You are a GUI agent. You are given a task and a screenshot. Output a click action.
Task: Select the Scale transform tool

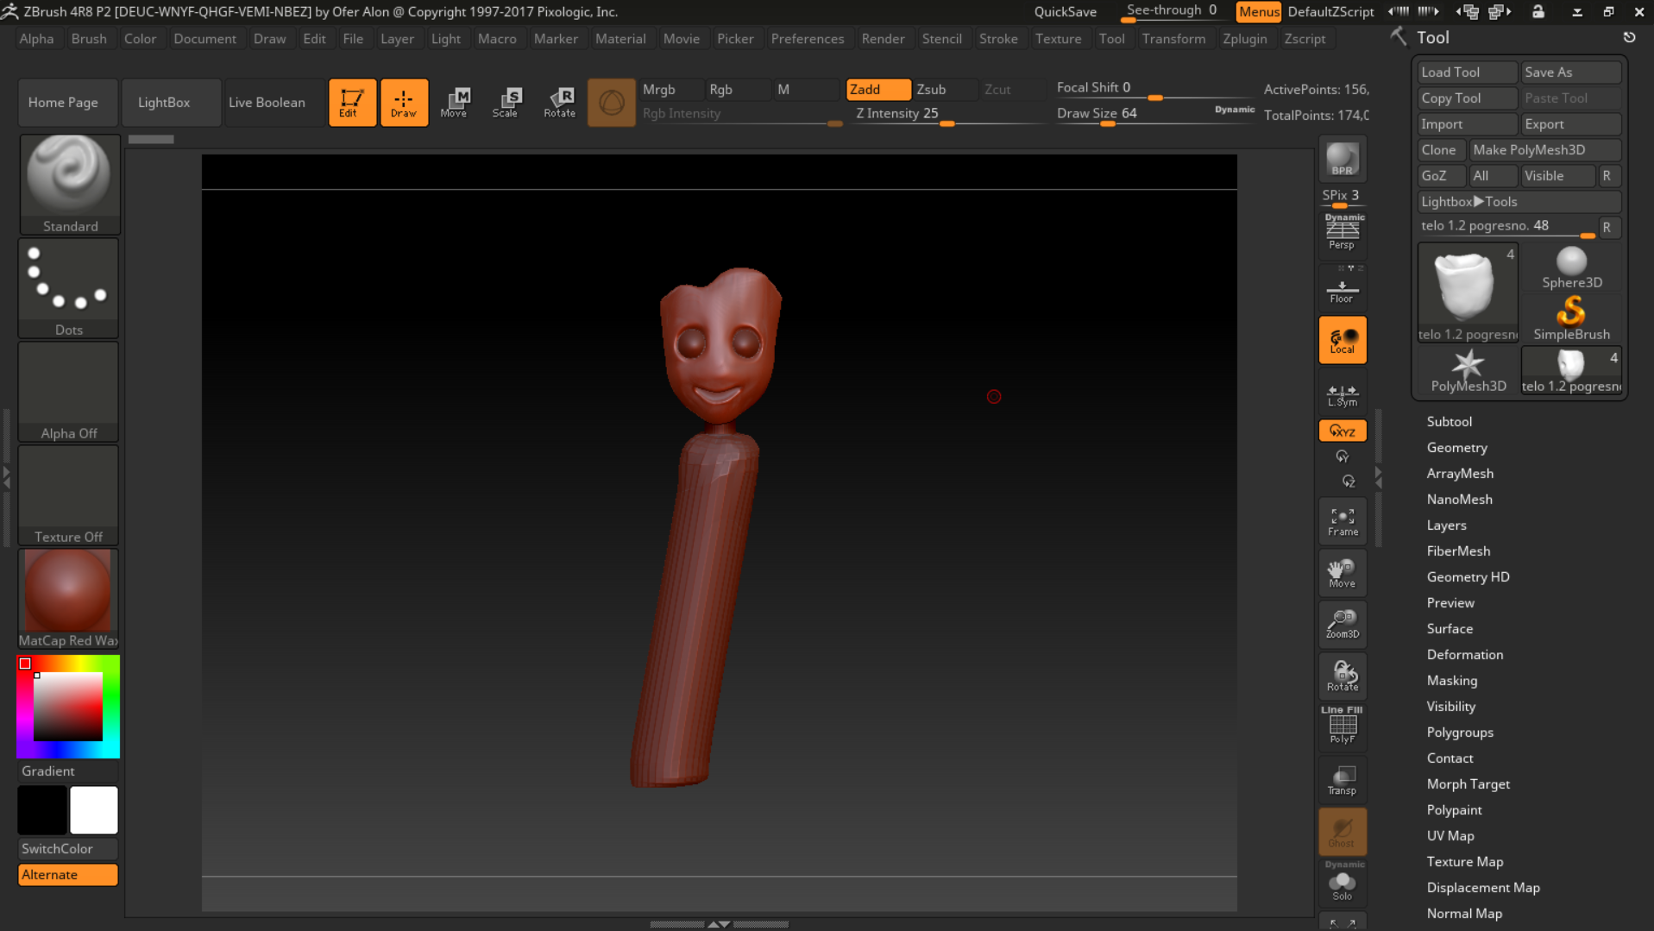point(506,103)
